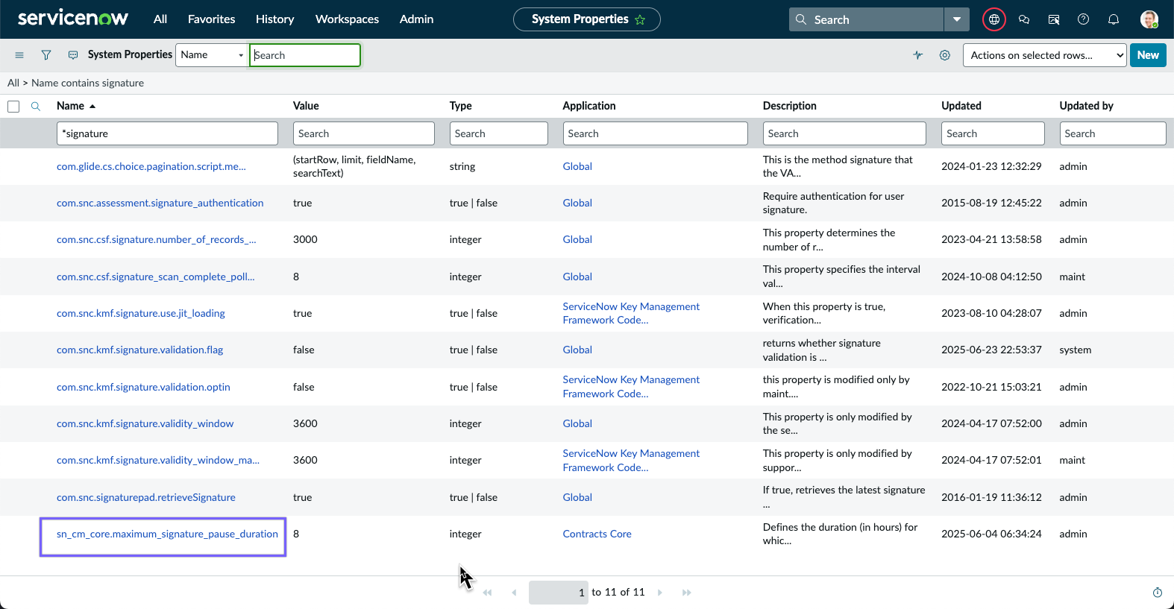Click the Type column search field
The image size is (1174, 609).
coord(499,133)
